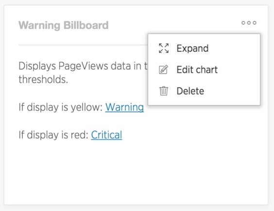The height and width of the screenshot is (211, 274).
Task: Choose the Delete menu entry text
Action: 190,91
